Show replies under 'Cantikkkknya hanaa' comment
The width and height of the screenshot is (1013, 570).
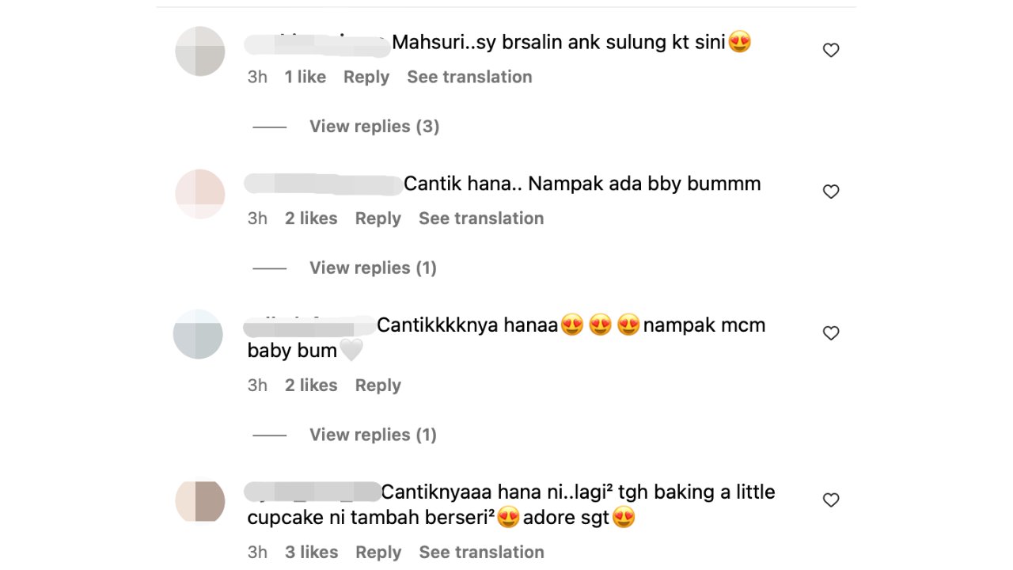pyautogui.click(x=373, y=435)
